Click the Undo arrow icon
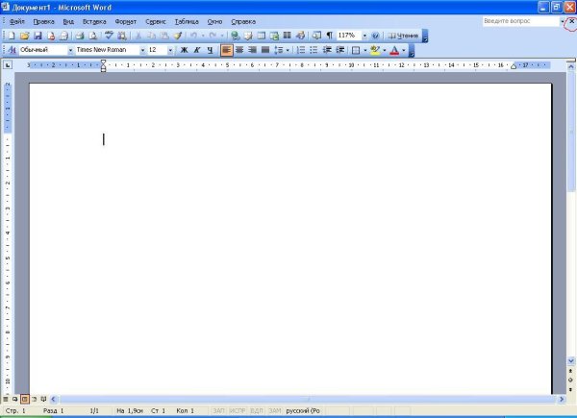This screenshot has width=577, height=418. [x=193, y=36]
